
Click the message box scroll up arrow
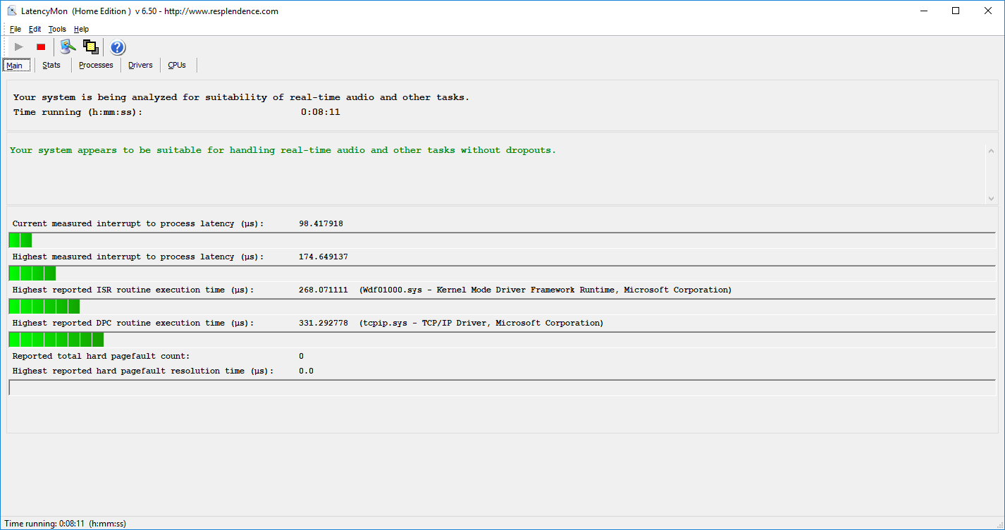pyautogui.click(x=991, y=152)
